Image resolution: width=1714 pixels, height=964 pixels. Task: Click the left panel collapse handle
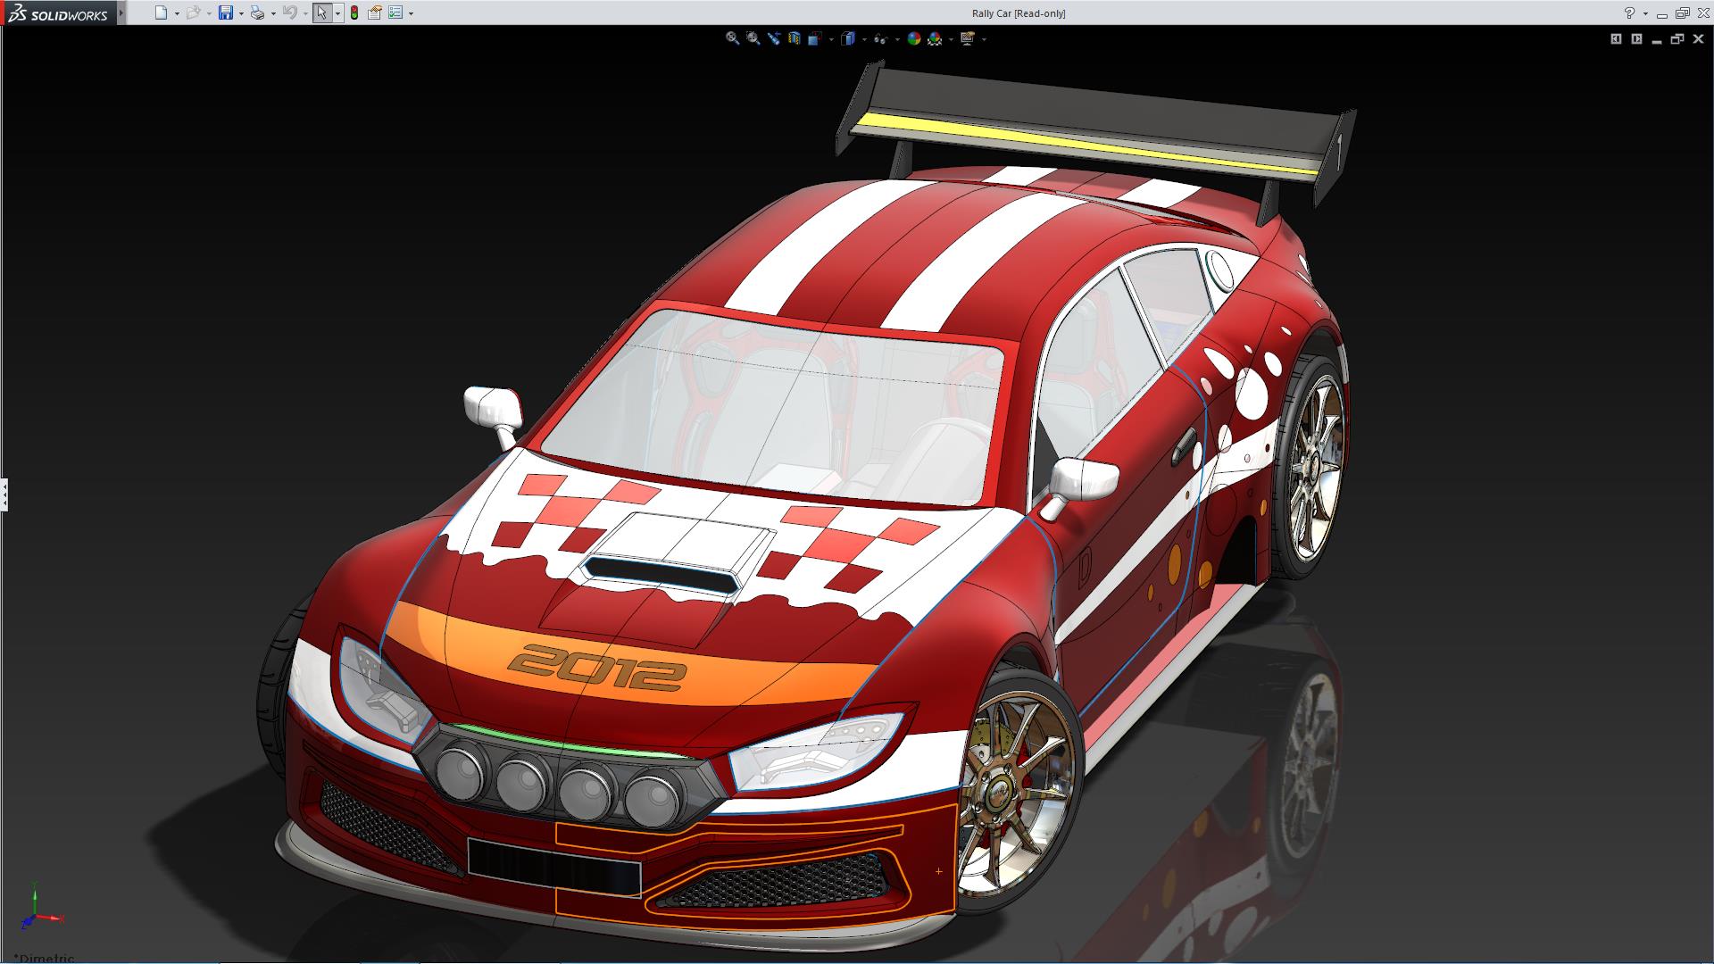click(x=4, y=494)
